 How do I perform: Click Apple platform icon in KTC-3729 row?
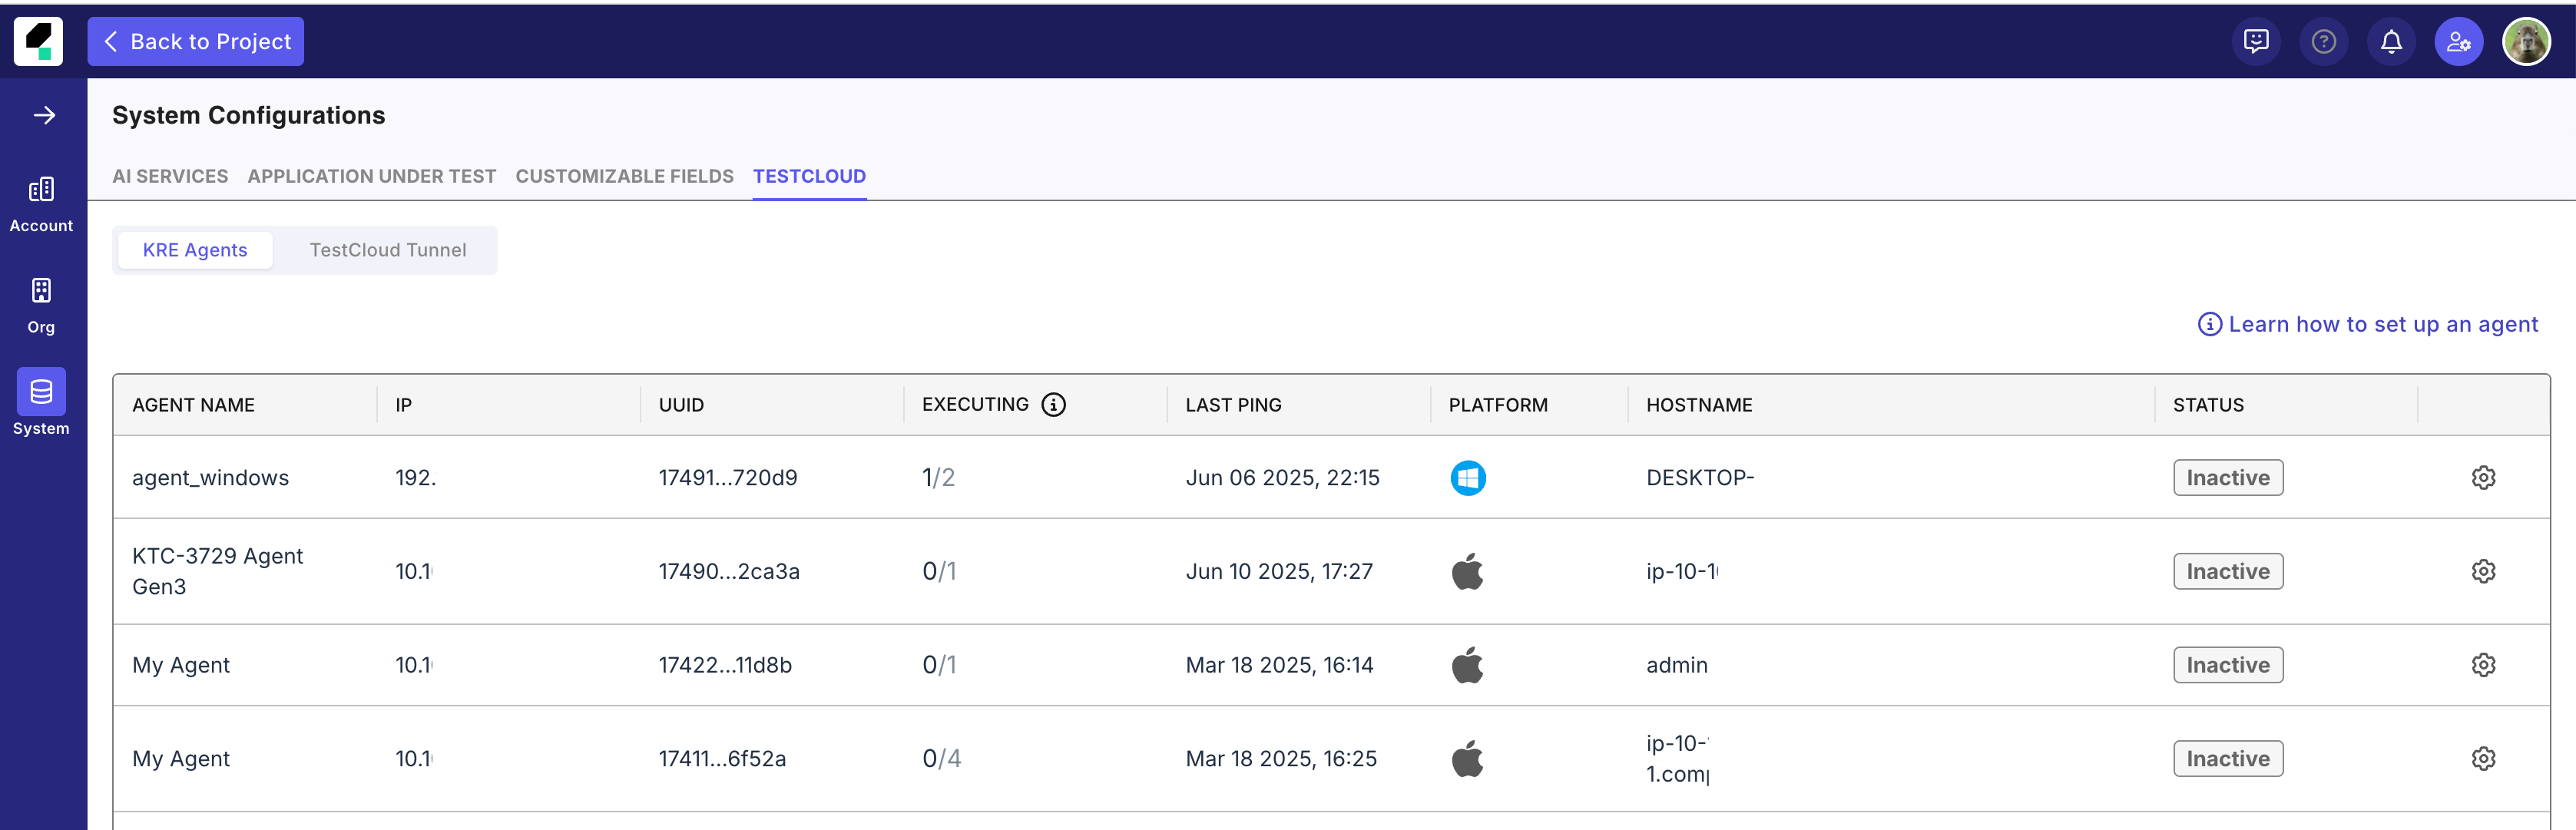pos(1468,571)
